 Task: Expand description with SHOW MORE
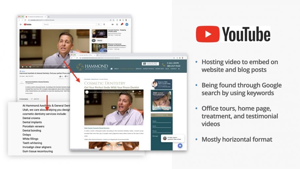click(29, 93)
